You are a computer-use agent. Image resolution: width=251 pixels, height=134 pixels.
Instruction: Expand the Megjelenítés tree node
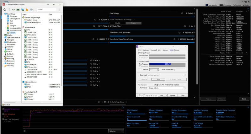coord(3,42)
